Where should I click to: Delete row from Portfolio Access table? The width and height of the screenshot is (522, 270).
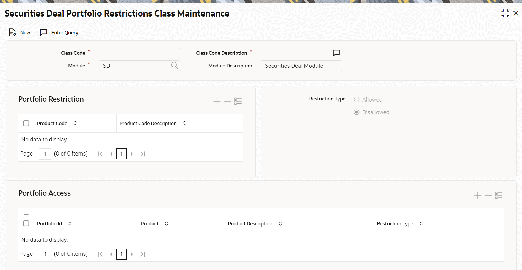point(488,195)
